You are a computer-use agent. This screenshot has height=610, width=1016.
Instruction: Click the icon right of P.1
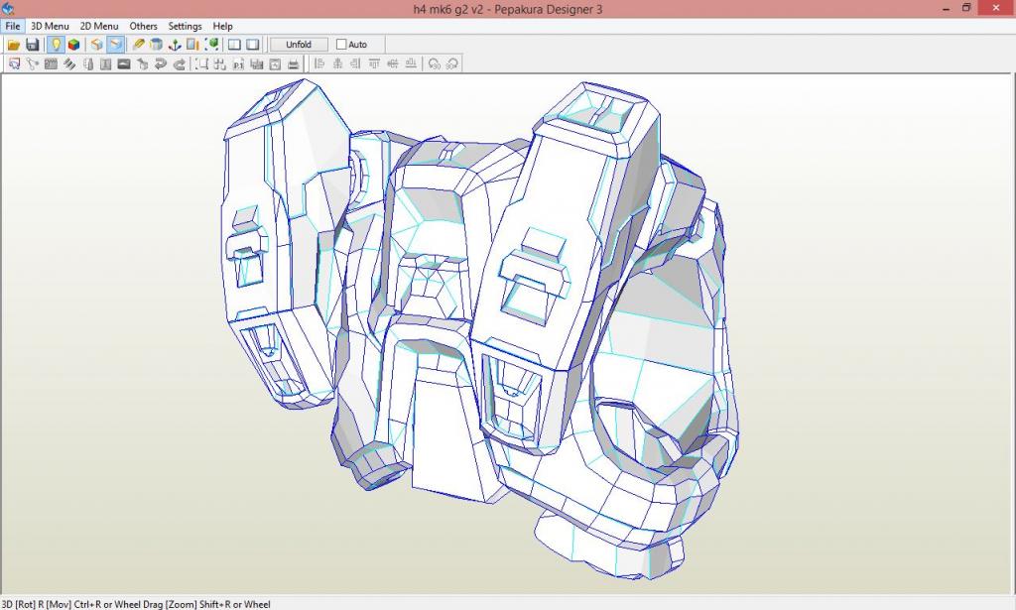(257, 63)
